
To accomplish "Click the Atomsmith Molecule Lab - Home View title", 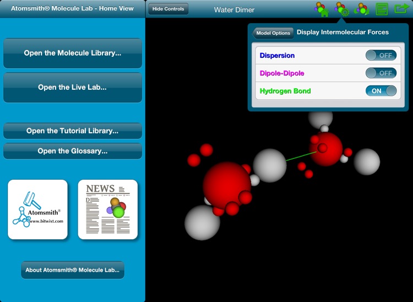I will pos(72,8).
